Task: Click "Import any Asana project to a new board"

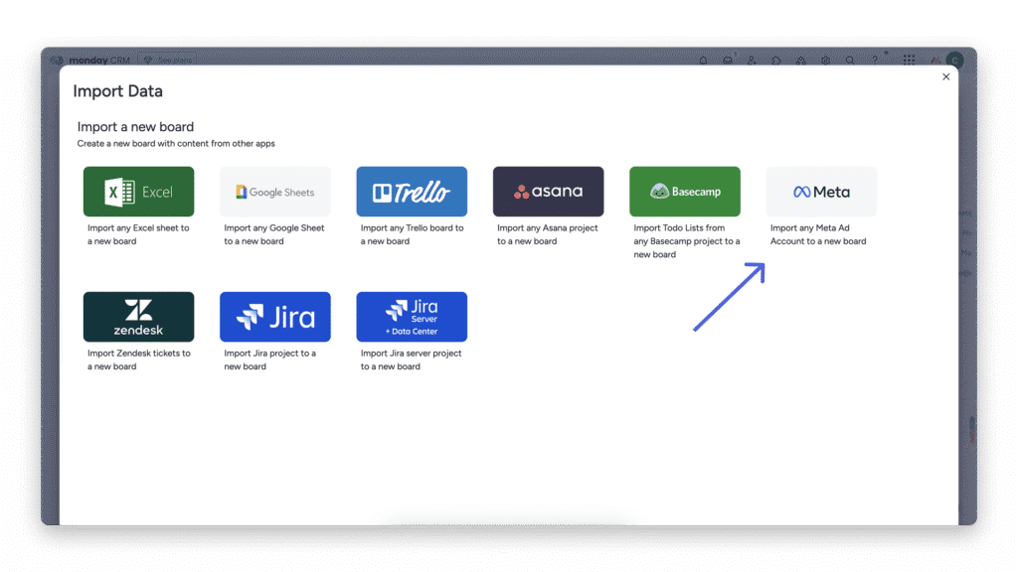Action: 548,234
